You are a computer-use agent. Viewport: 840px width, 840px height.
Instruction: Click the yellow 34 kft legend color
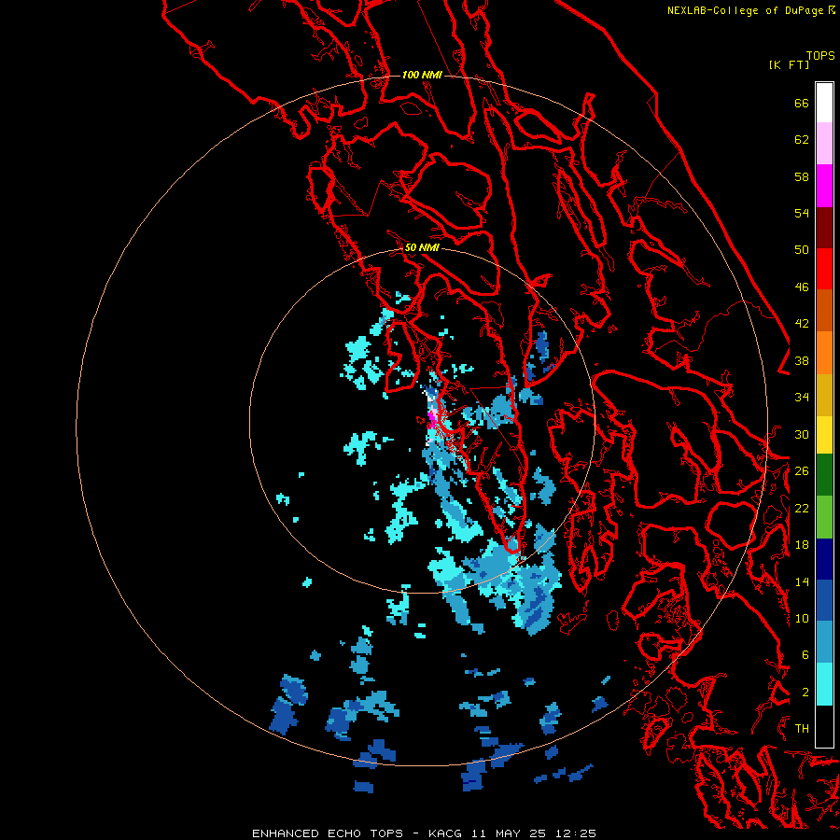coord(824,434)
